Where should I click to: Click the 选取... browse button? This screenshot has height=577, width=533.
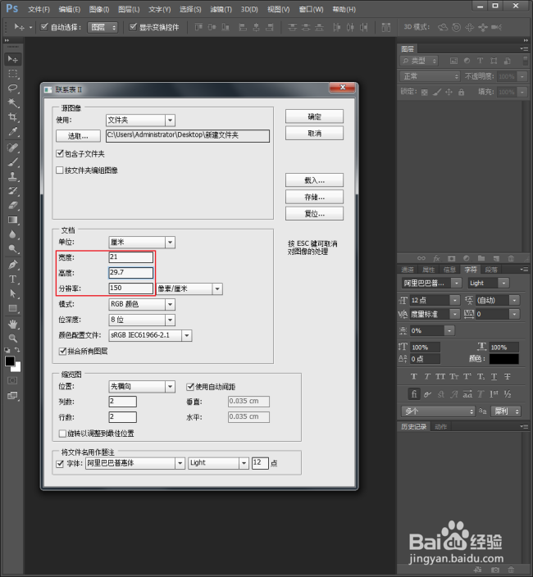[x=78, y=136]
